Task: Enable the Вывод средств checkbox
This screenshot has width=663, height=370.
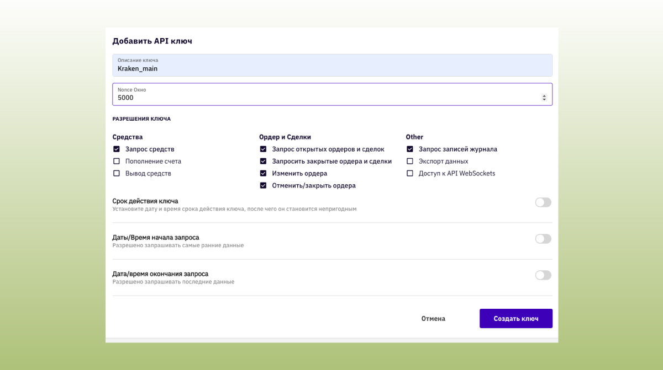Action: click(117, 173)
